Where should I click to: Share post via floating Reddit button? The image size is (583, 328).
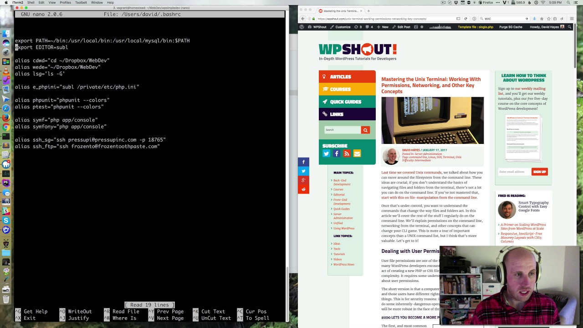coord(303,189)
